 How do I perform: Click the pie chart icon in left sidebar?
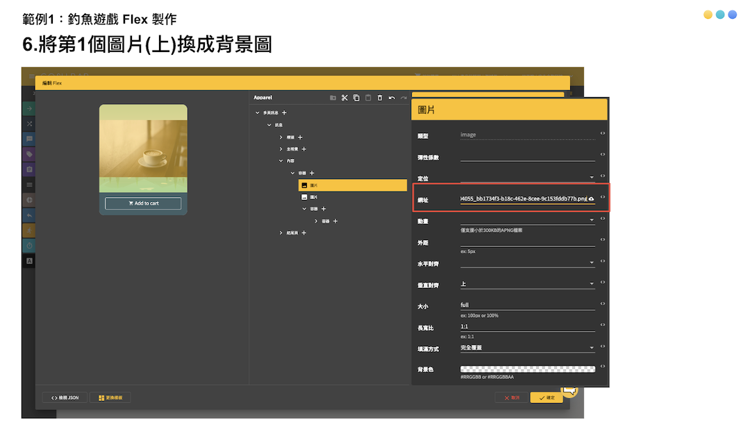tap(29, 200)
